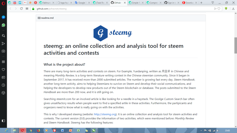This screenshot has height=133, width=237.
Task: Open the tab menu dropdown near the window controls
Action: click(x=212, y=3)
